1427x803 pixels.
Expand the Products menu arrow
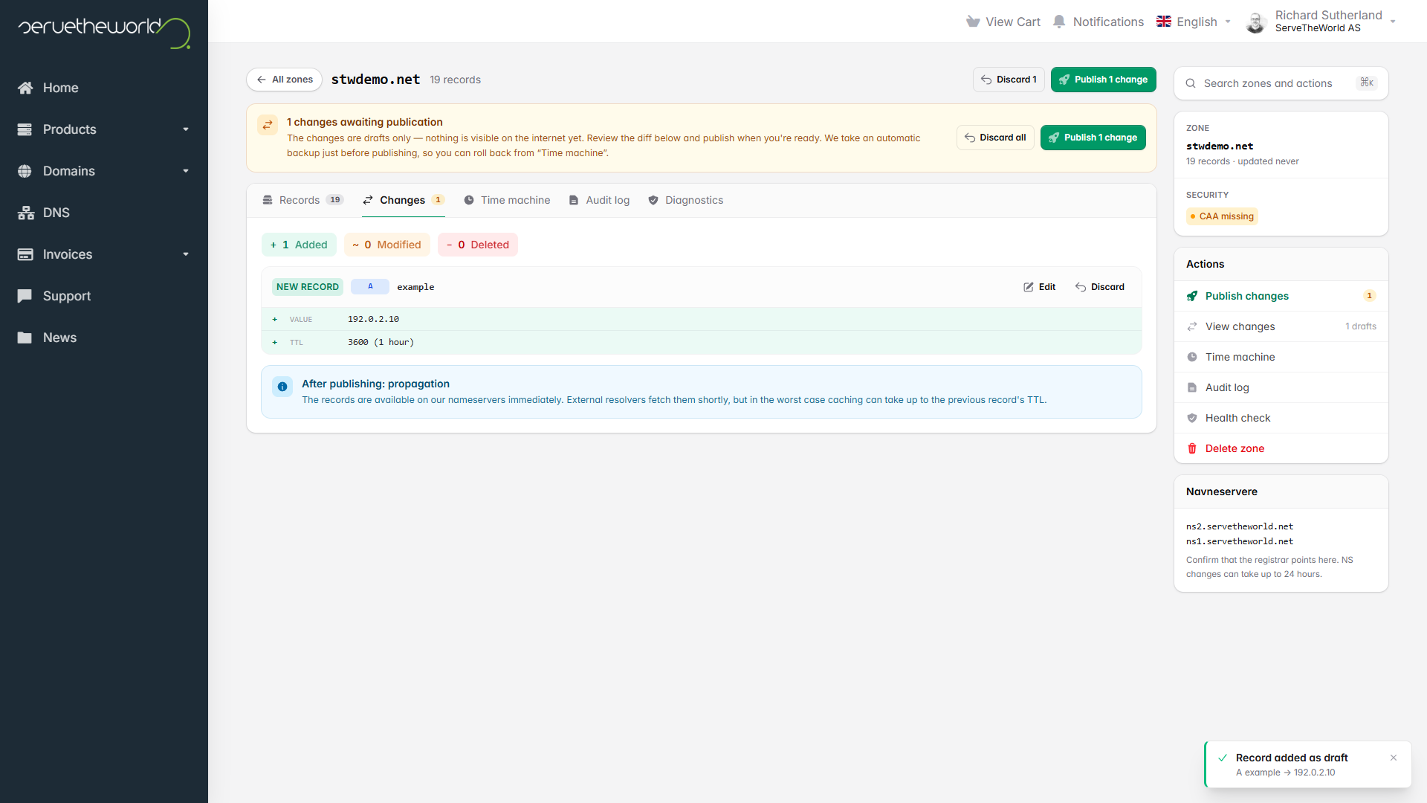click(186, 129)
